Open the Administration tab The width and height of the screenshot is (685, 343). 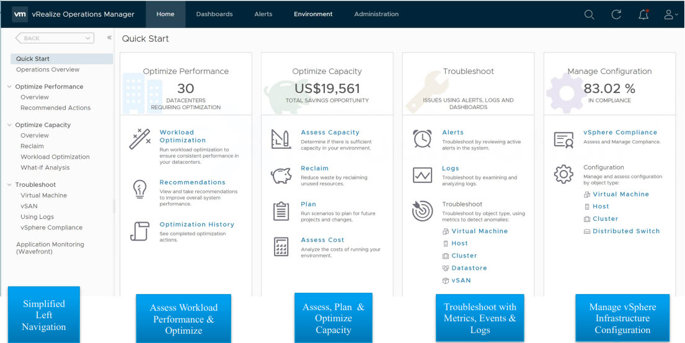(x=376, y=14)
